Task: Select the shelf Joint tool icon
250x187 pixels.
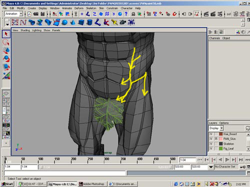Action: (97, 22)
